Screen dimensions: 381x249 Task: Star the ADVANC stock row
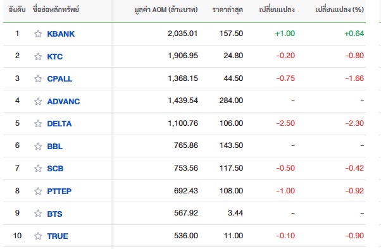(x=38, y=101)
